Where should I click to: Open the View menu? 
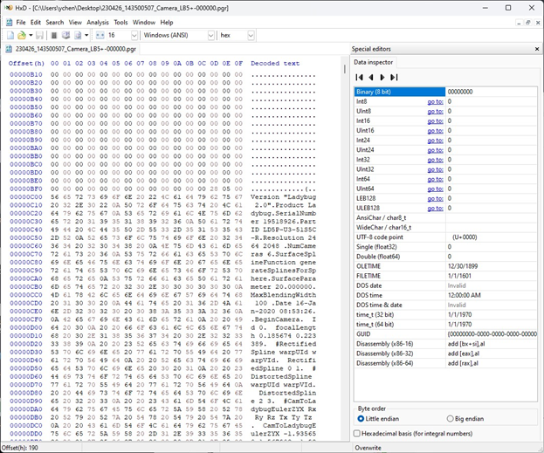[x=75, y=23]
